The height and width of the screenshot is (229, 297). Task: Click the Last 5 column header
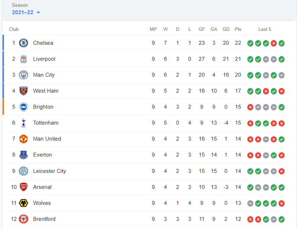[x=265, y=29]
